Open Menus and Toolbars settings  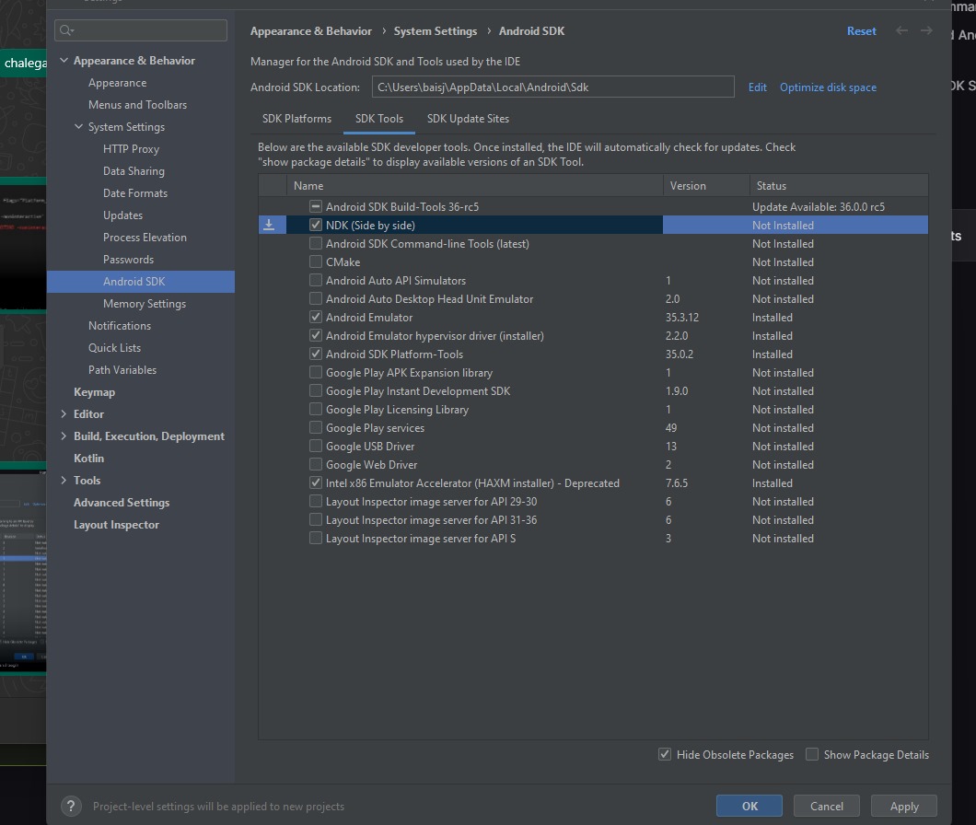(x=137, y=105)
